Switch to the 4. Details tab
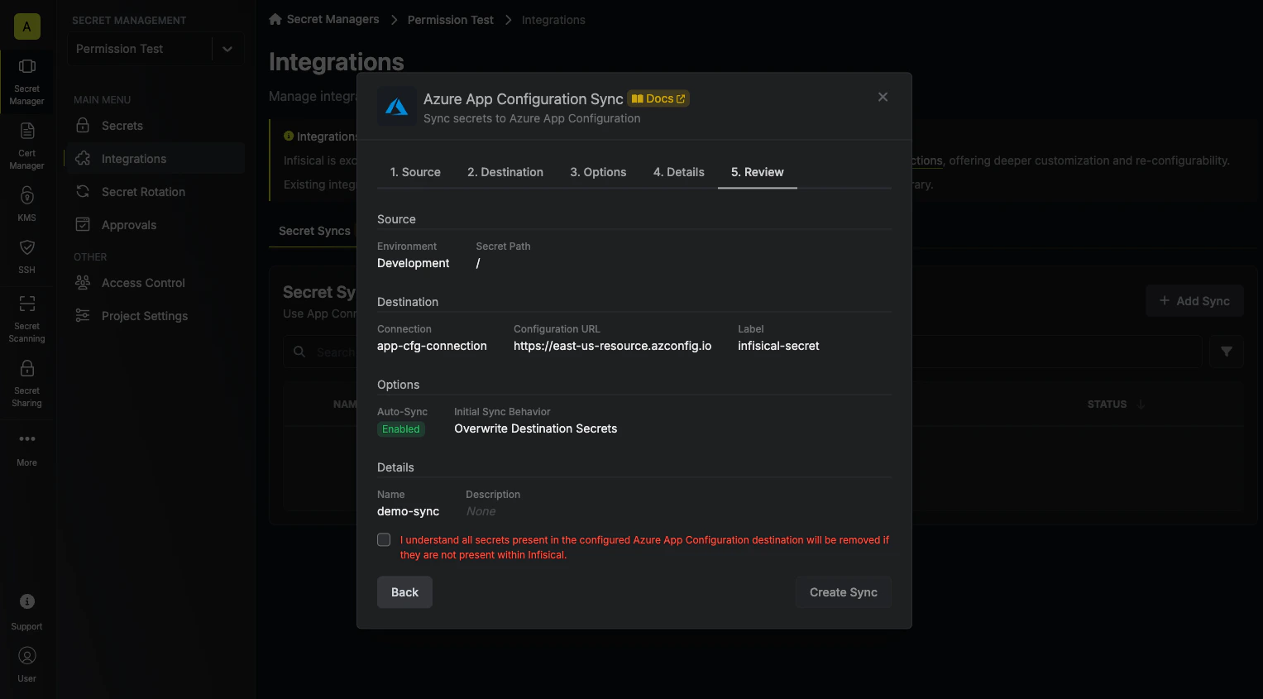 tap(679, 172)
